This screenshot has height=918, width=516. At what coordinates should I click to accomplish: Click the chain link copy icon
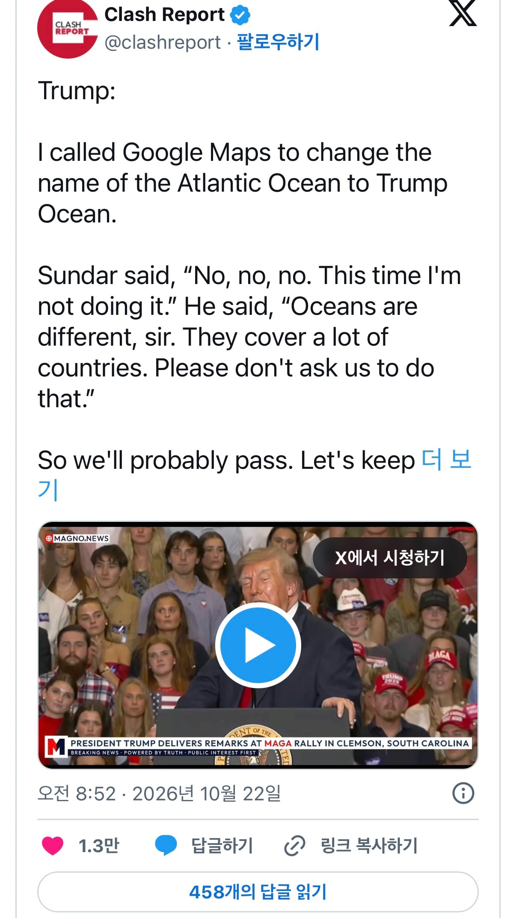(x=294, y=846)
